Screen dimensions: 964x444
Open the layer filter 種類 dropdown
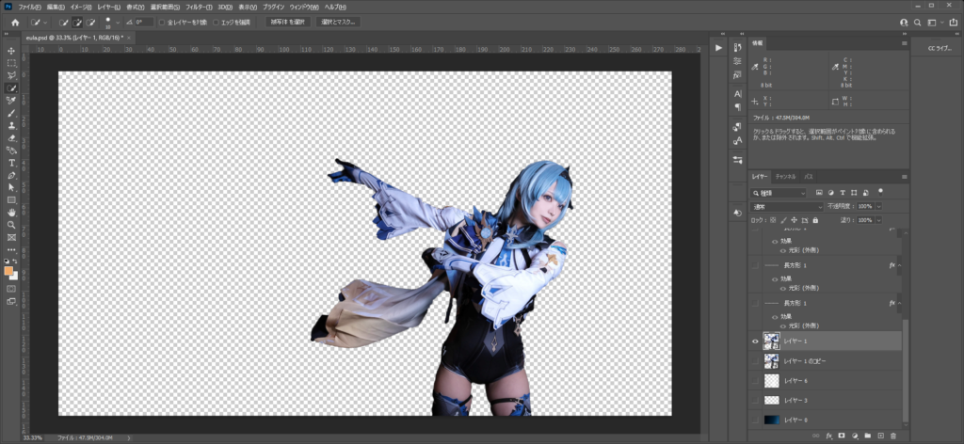click(x=779, y=193)
